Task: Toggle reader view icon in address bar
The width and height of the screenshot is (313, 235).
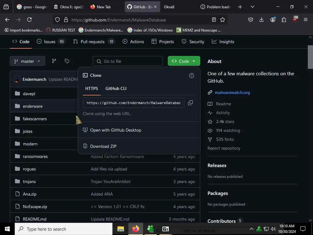Action: [x=214, y=20]
